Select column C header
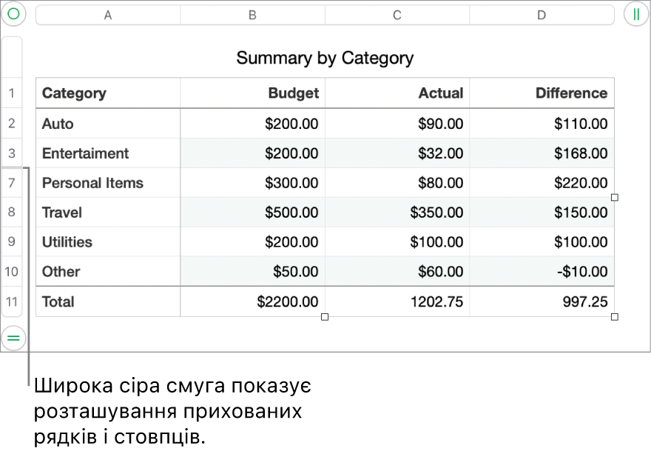This screenshot has width=651, height=457. click(x=397, y=15)
